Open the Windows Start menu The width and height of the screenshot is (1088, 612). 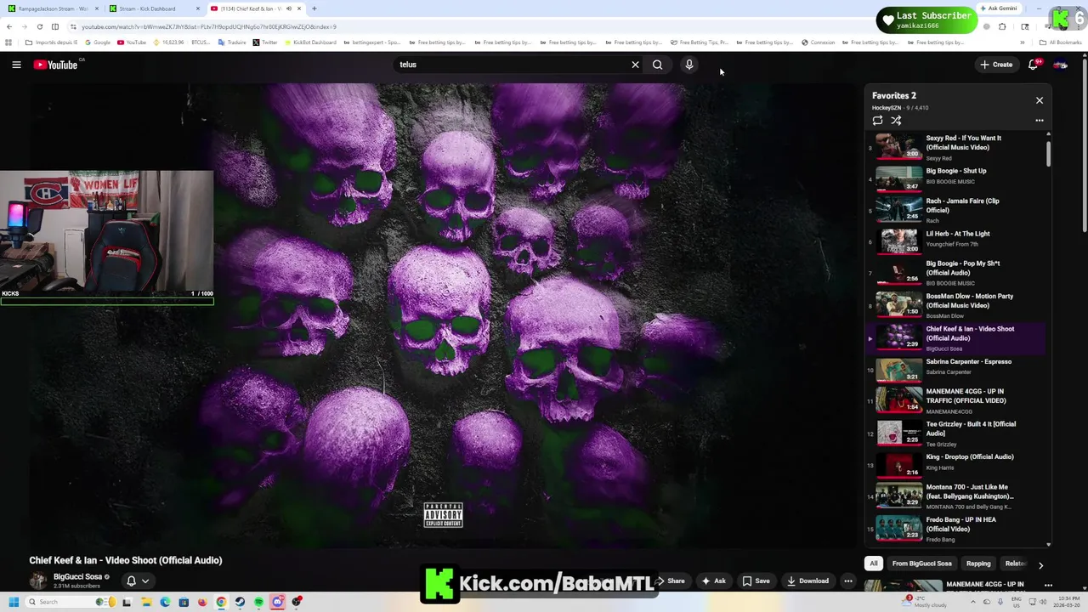point(14,602)
